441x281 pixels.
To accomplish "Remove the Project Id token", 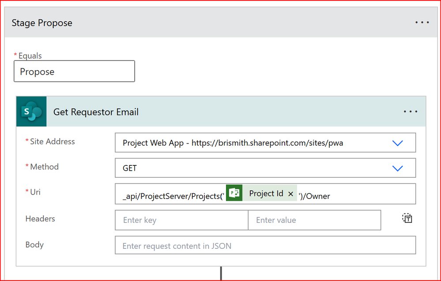I will (290, 194).
